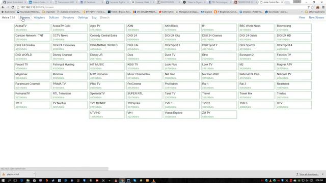The width and height of the screenshot is (326, 183).
Task: Select the DIGI Sport 1 stream
Action: 182,47
